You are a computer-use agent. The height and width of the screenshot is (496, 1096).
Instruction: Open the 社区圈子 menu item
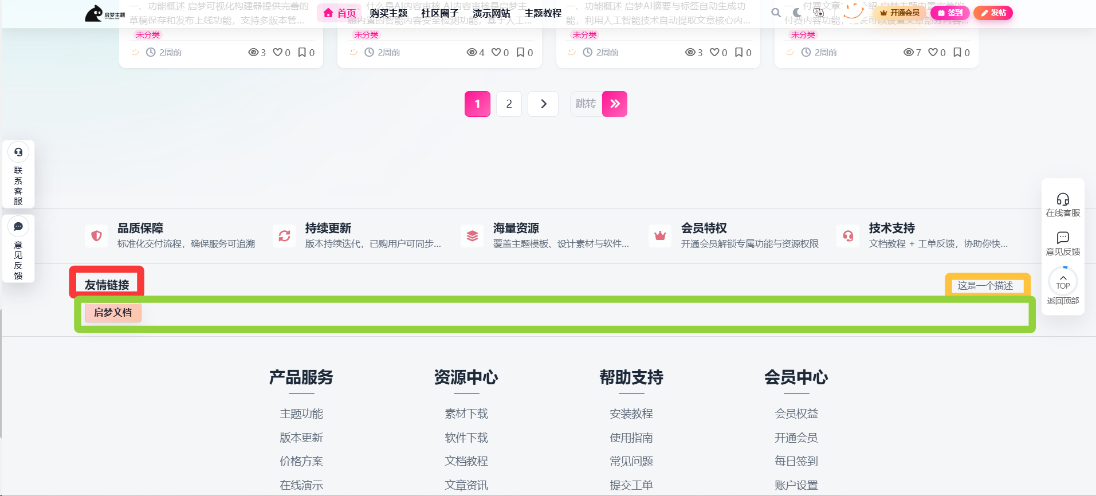pos(439,13)
